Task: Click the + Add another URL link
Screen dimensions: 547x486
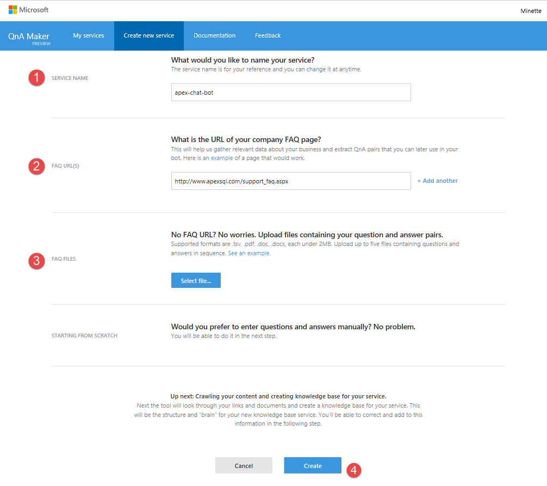Action: tap(438, 181)
